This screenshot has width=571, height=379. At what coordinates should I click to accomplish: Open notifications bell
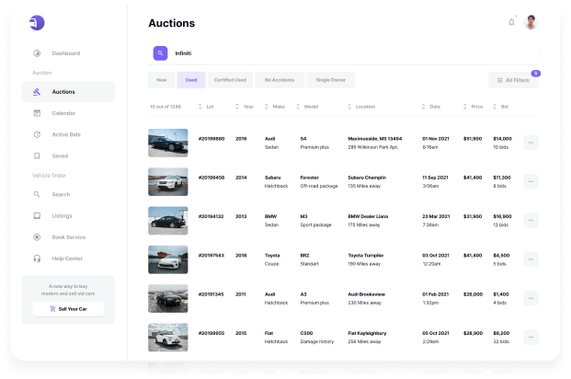[511, 22]
